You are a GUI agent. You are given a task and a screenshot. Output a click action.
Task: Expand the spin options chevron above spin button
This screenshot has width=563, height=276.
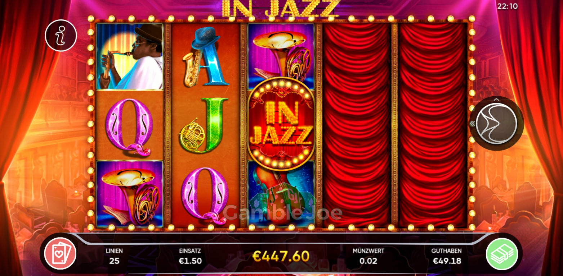tap(496, 100)
